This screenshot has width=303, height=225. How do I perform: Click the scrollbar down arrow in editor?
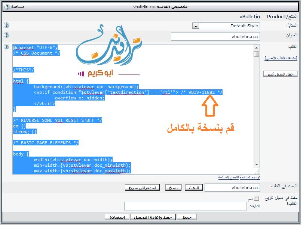coord(257,165)
